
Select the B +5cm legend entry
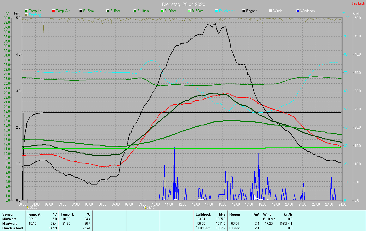pos(81,11)
